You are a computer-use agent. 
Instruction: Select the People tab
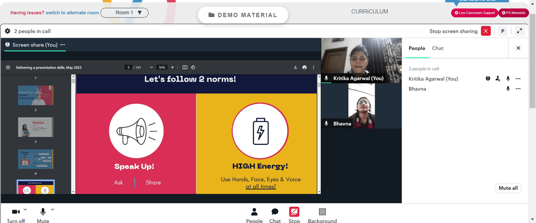[x=416, y=48]
